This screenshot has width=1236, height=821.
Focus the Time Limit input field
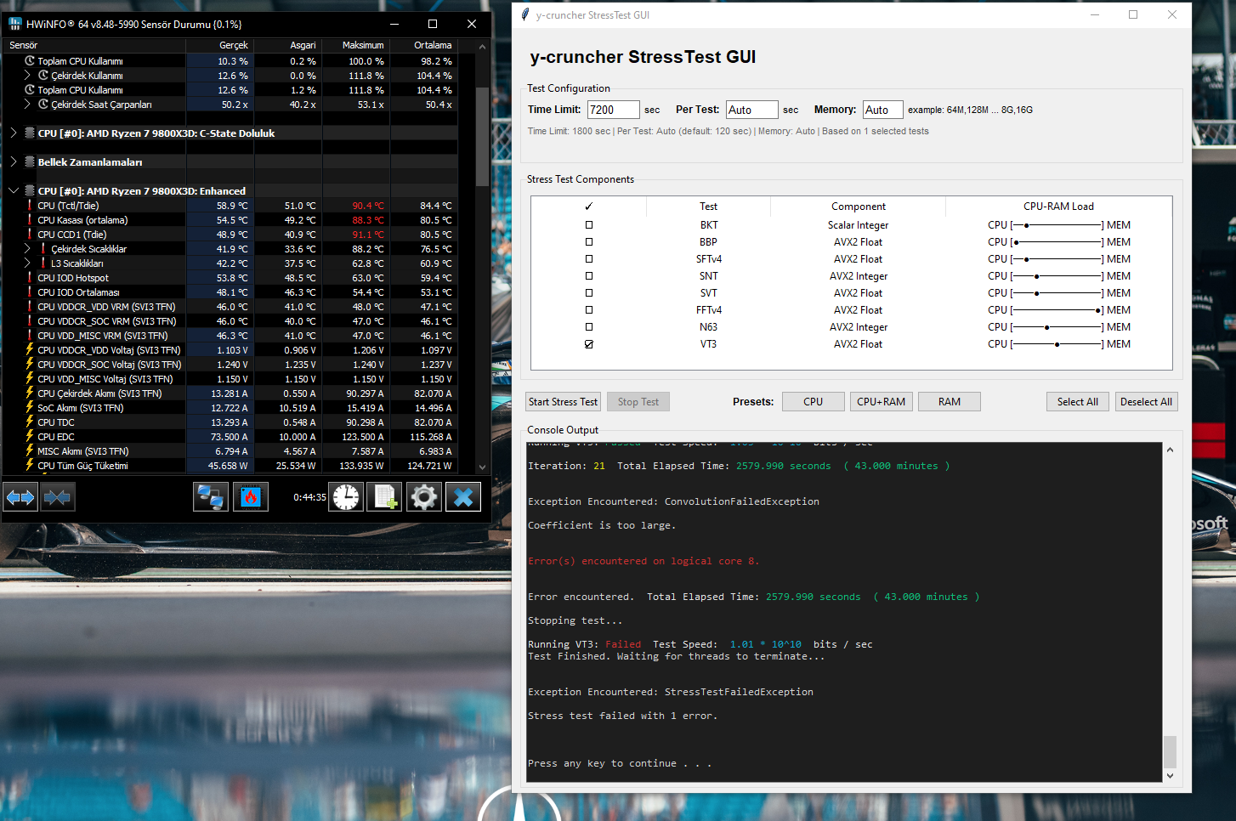click(x=613, y=110)
